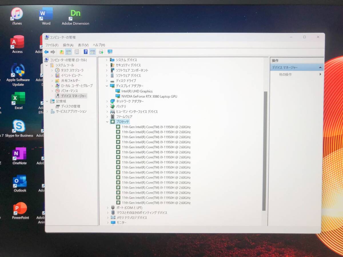Open the ヘルプ(H) menu

[99, 45]
